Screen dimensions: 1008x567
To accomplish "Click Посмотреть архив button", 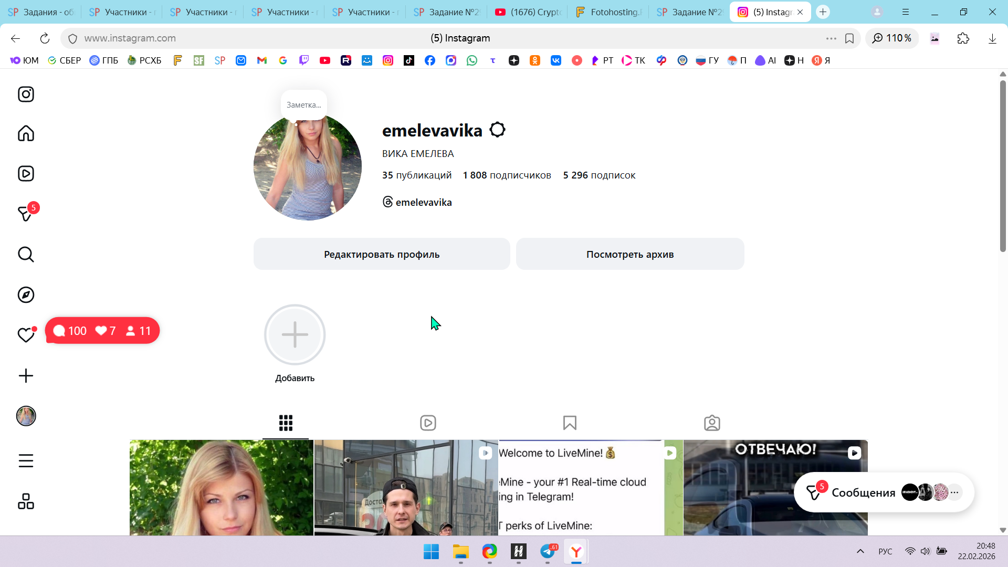I will 630,254.
